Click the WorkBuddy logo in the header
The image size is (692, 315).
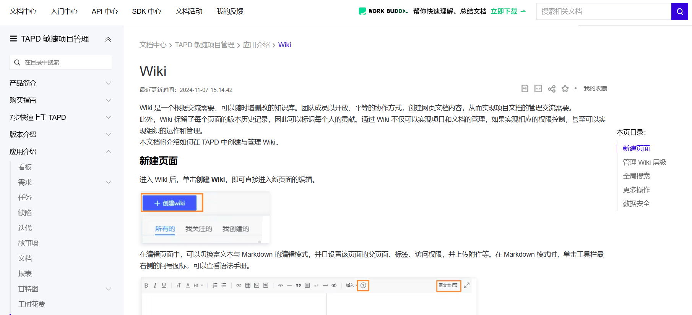[383, 11]
